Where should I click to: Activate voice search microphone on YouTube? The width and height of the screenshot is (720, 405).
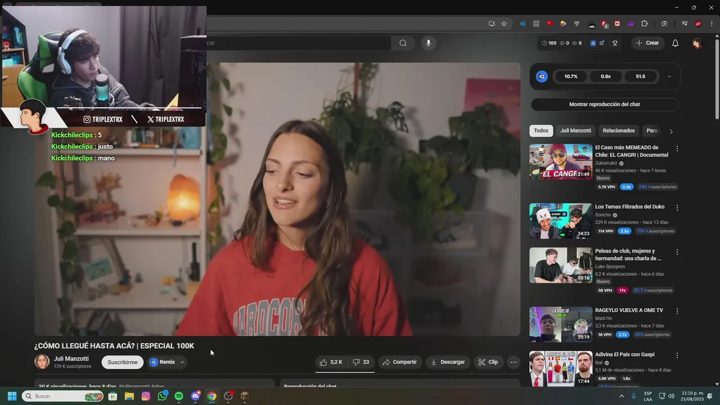[429, 43]
